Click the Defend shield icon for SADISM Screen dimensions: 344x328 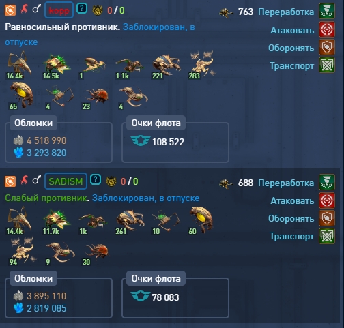tap(327, 218)
